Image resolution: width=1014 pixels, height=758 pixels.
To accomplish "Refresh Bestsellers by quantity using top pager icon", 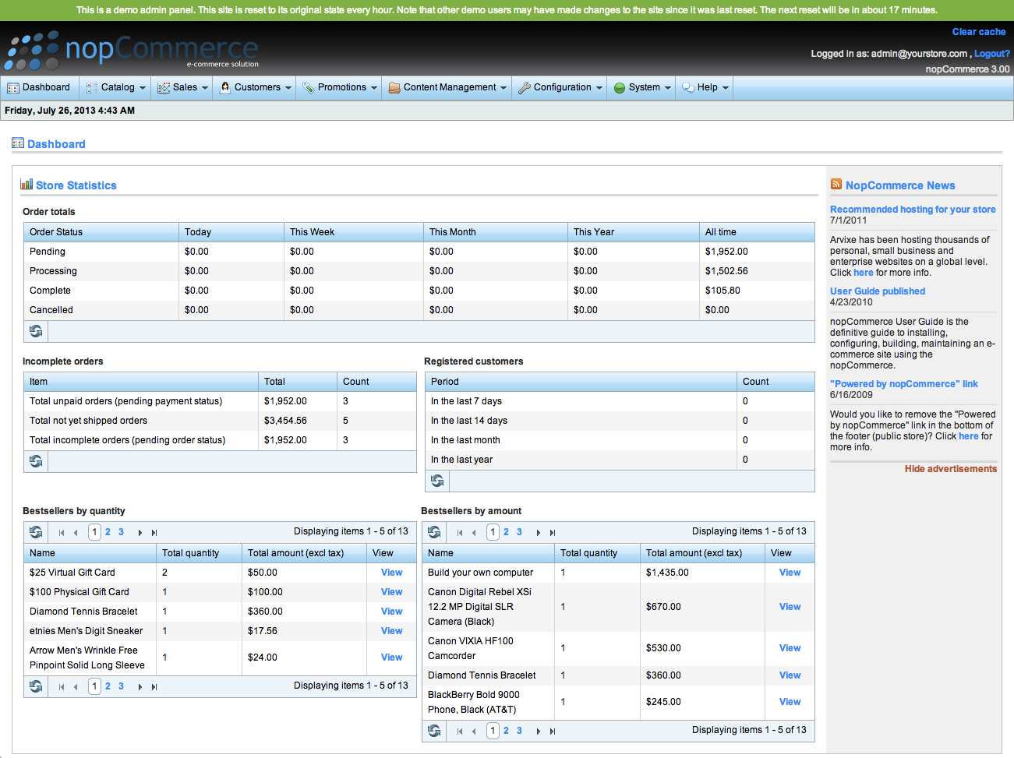I will 36,532.
